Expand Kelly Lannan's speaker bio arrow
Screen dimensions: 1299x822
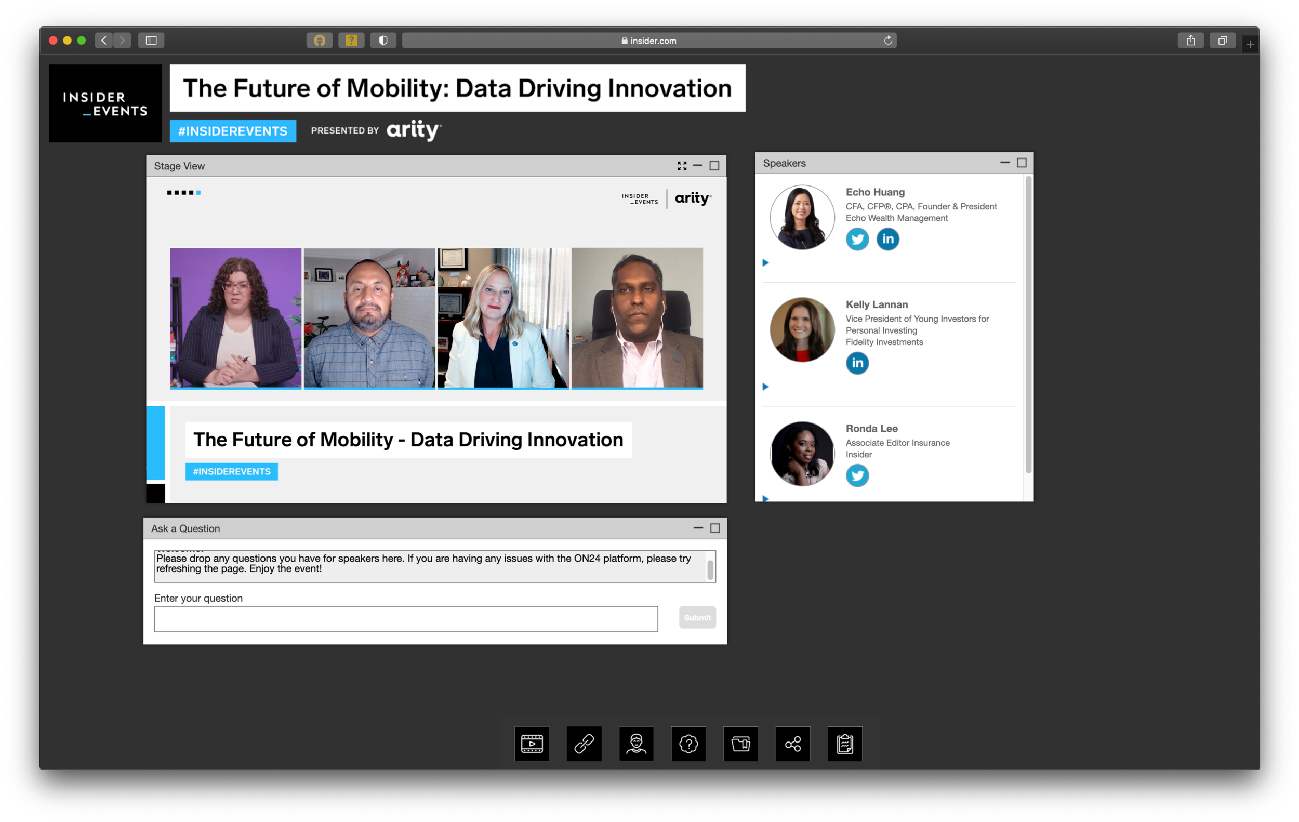(765, 387)
